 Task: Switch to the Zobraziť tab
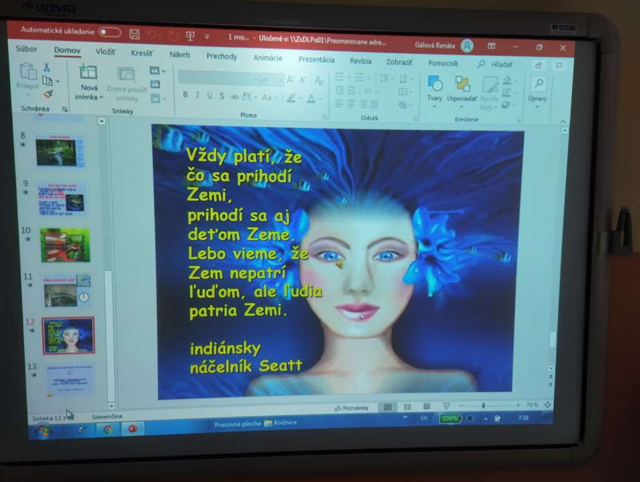(399, 62)
